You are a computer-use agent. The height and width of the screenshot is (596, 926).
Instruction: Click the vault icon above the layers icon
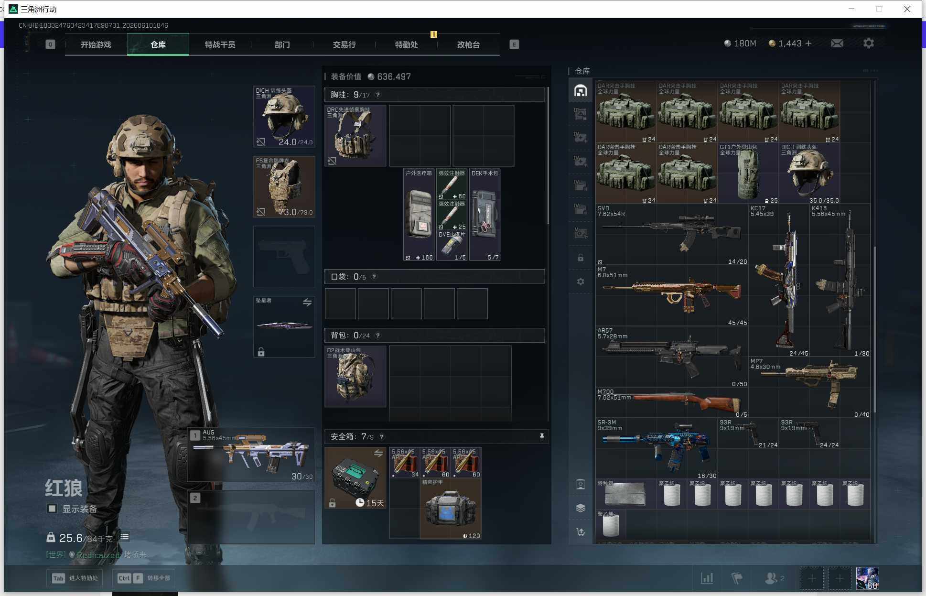[x=581, y=484]
